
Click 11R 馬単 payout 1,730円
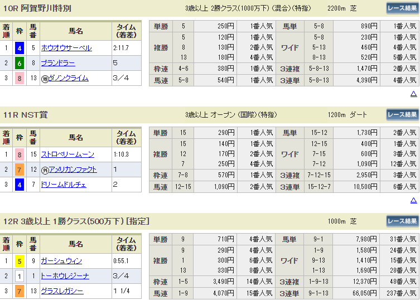click(x=366, y=133)
